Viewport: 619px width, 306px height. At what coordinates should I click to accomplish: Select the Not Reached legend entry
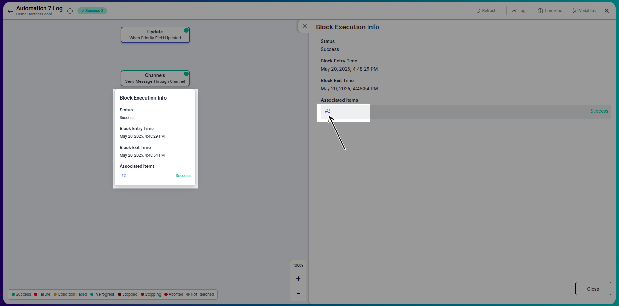click(x=200, y=294)
